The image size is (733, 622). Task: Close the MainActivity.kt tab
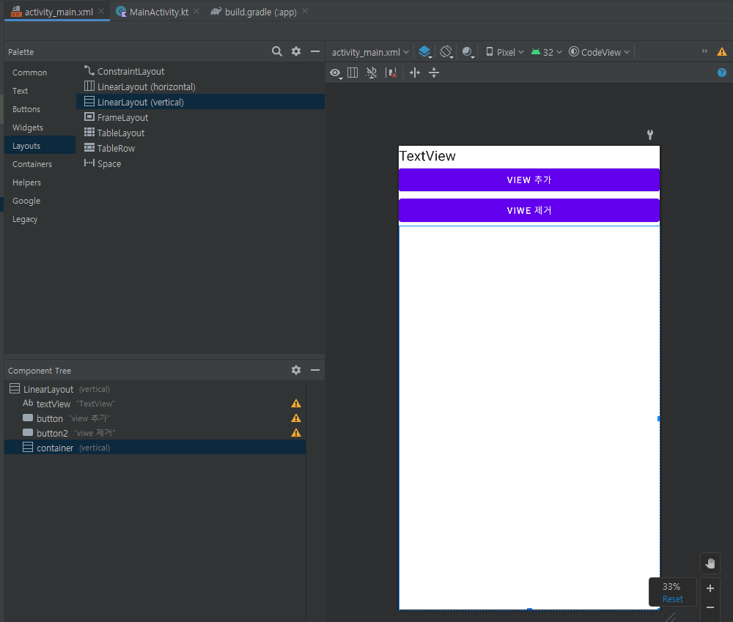196,11
